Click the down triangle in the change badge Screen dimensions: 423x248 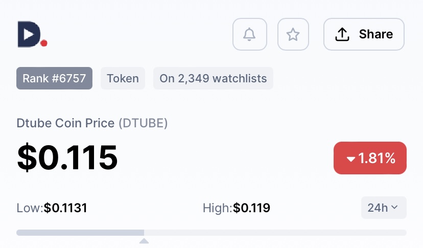(350, 159)
